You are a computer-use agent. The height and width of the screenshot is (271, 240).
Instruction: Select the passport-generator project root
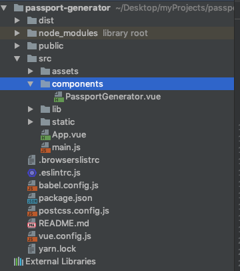tap(68, 8)
